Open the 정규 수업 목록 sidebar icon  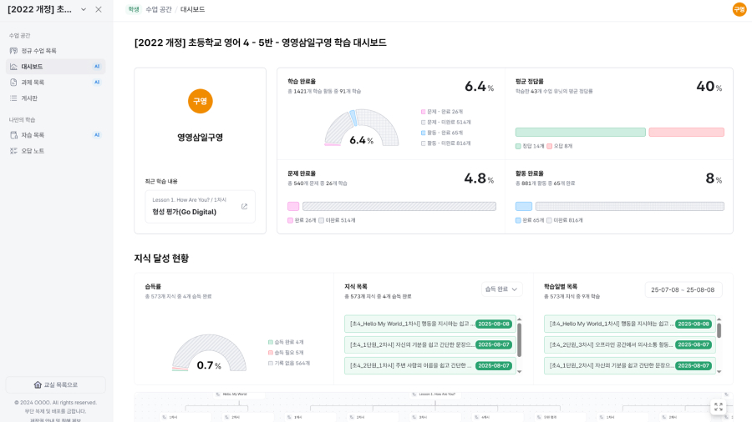pyautogui.click(x=13, y=51)
